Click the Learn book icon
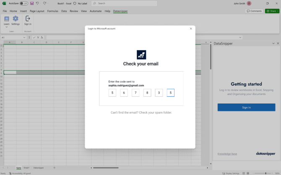Screen dimensions: 281x175 (x=7, y=19)
